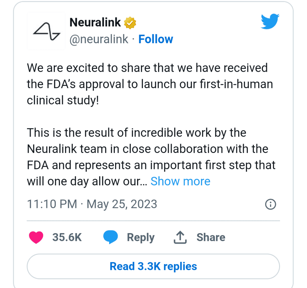Select the Share text label
This screenshot has height=288, width=307.
point(211,237)
